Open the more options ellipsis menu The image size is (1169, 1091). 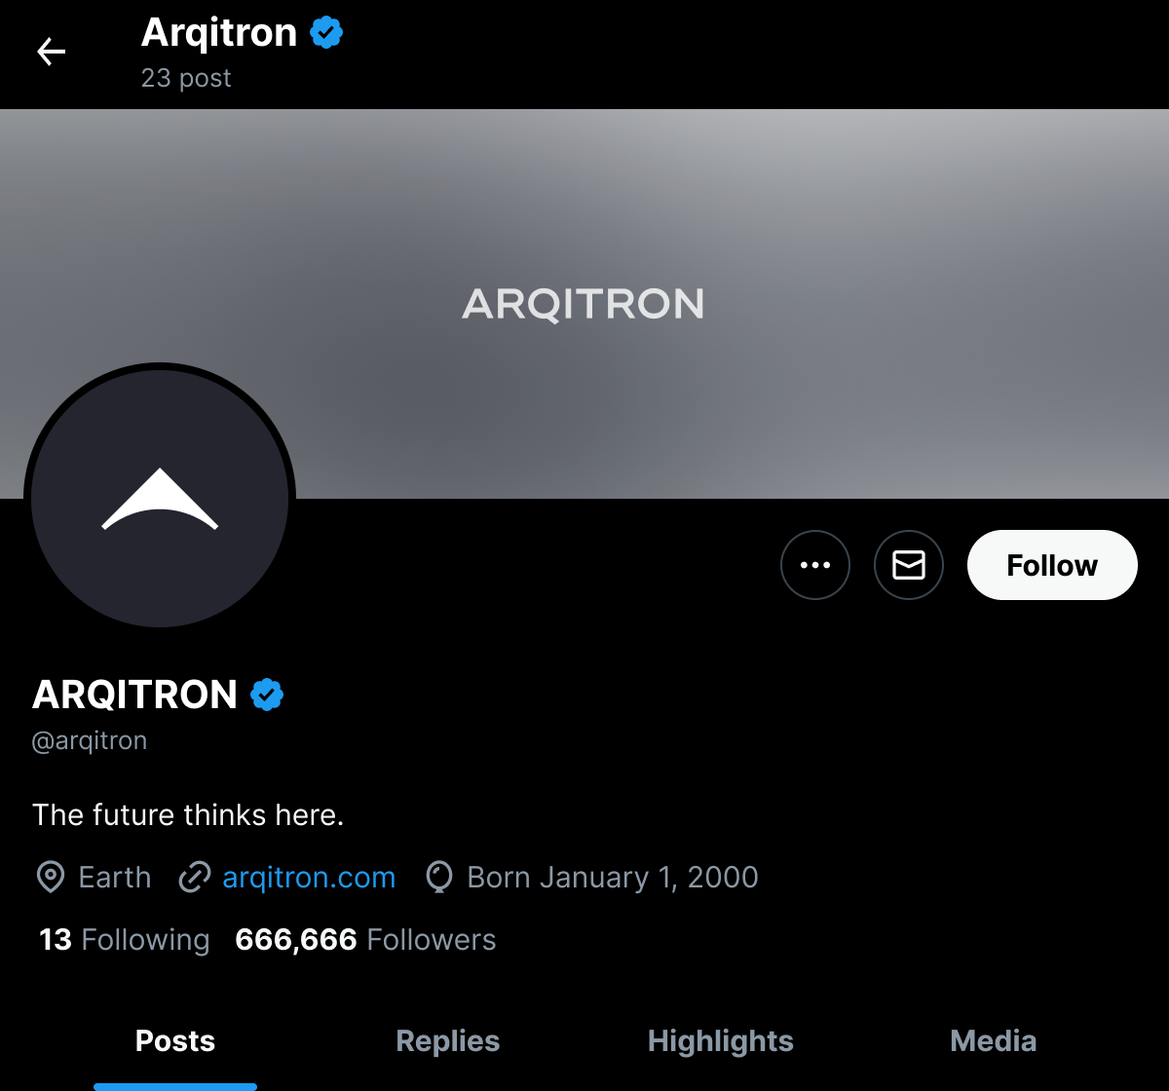(815, 565)
